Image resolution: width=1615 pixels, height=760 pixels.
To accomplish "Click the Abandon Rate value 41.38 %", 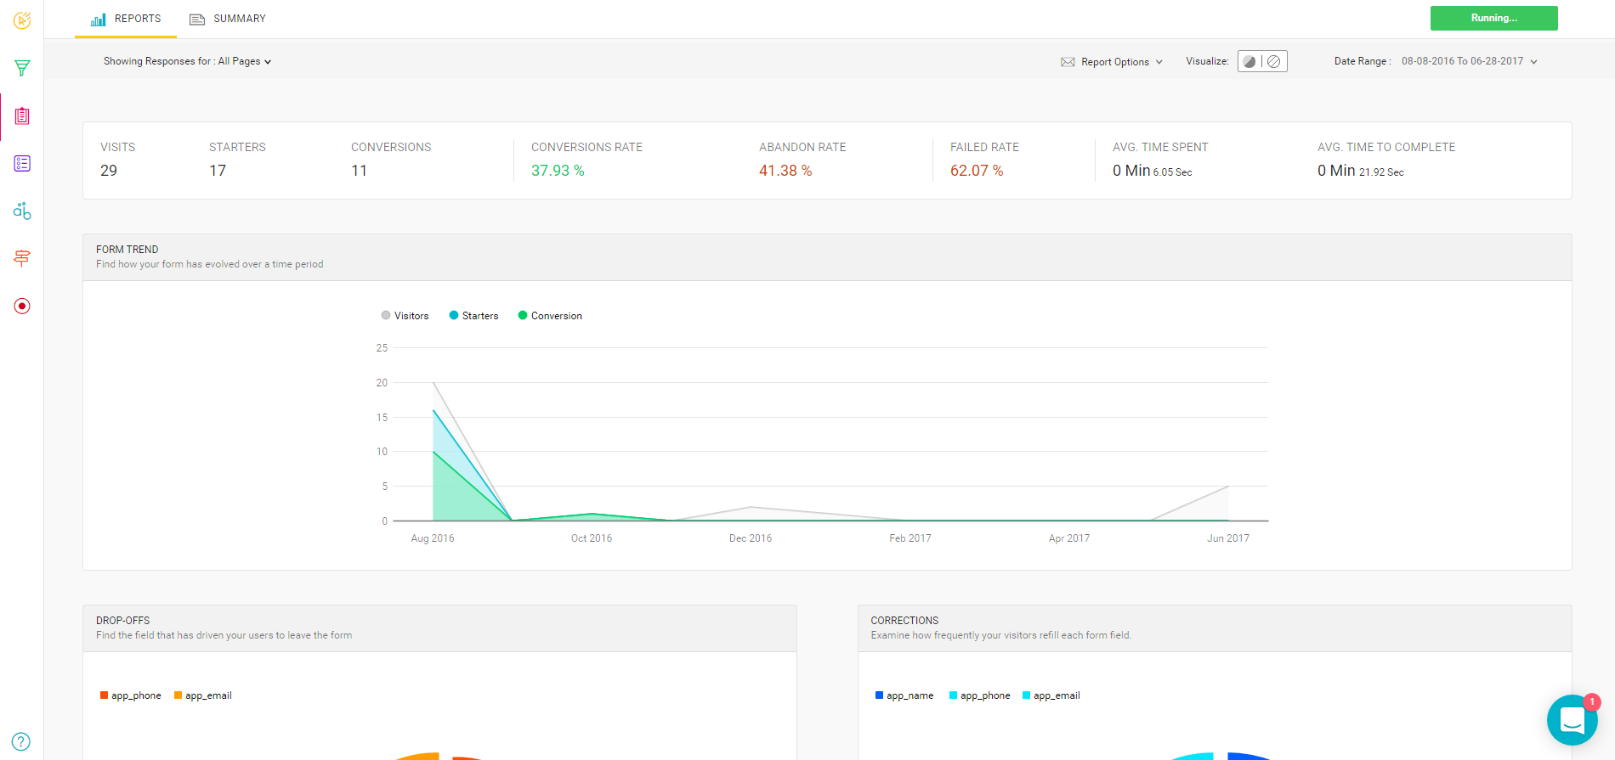I will [785, 171].
